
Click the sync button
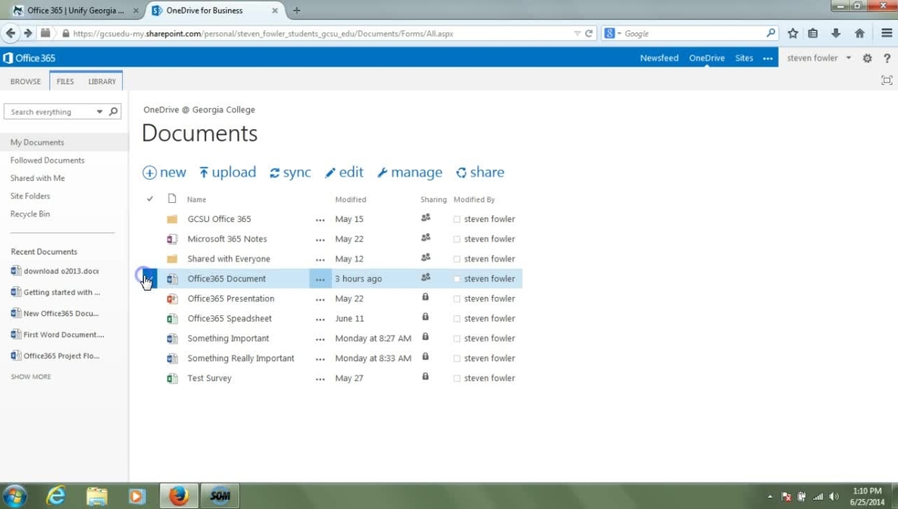tap(290, 172)
